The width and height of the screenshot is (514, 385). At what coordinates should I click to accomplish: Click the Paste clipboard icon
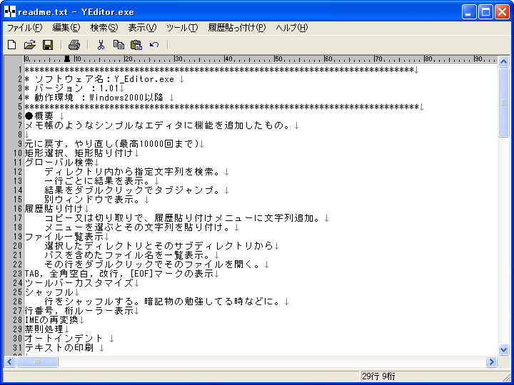pos(136,44)
